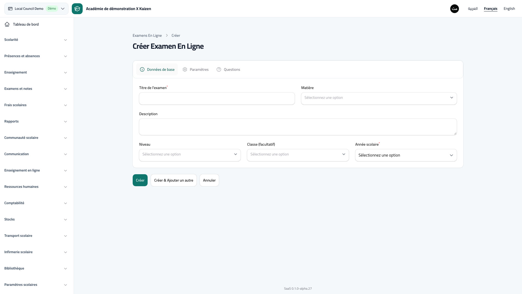Click the card icon beside Local Council Demo
Viewport: 522px width, 294px height.
pyautogui.click(x=10, y=9)
